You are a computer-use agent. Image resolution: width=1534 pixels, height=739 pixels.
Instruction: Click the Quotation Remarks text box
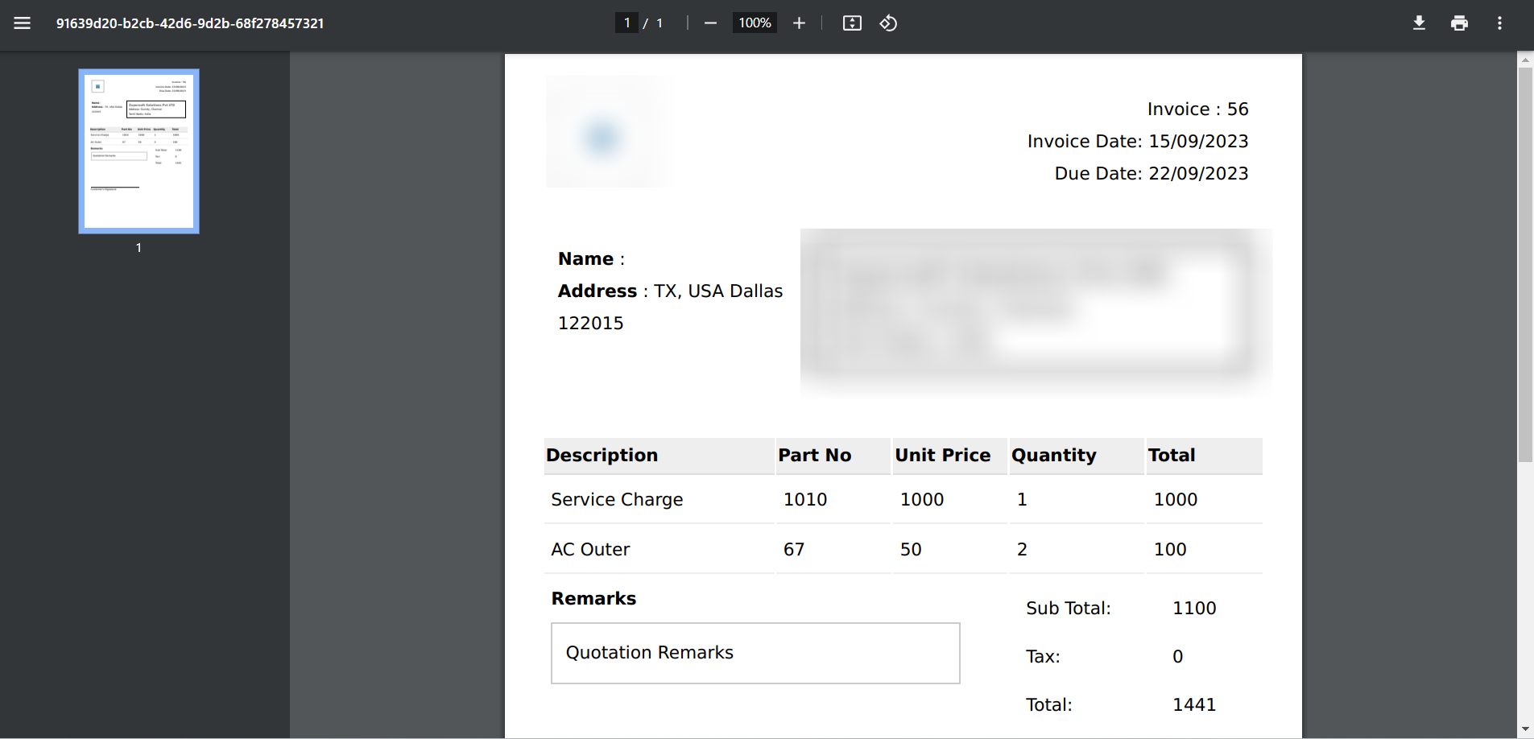[x=755, y=653]
